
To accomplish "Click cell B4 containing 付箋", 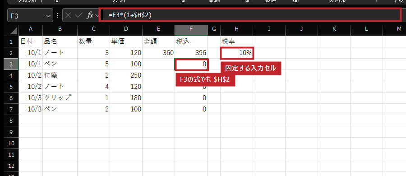I will [60, 75].
